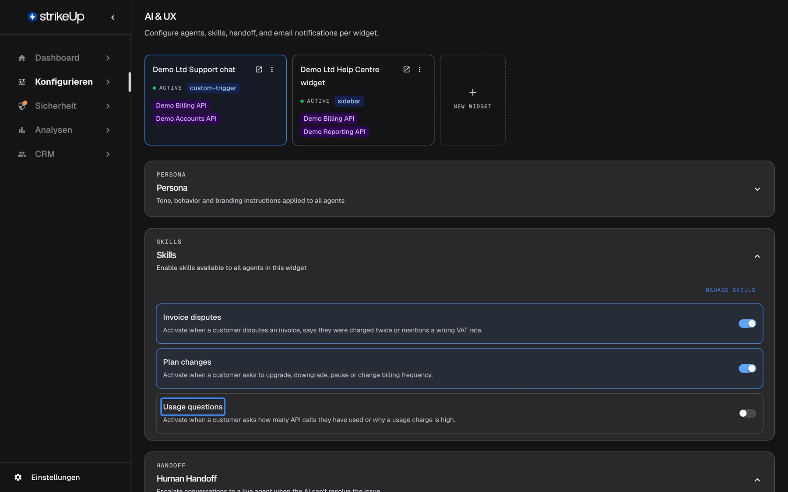Expand the Persona section

pos(757,189)
